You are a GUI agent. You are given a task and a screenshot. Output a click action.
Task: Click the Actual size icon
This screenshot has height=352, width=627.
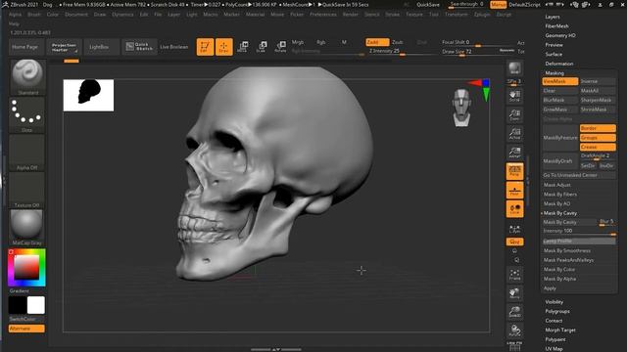[514, 134]
